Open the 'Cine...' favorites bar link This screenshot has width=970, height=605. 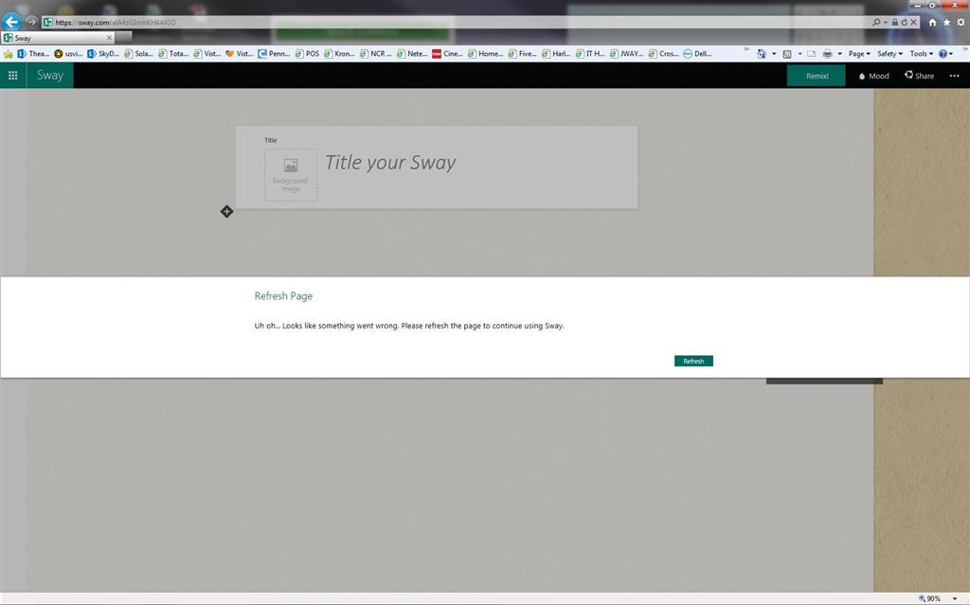447,54
